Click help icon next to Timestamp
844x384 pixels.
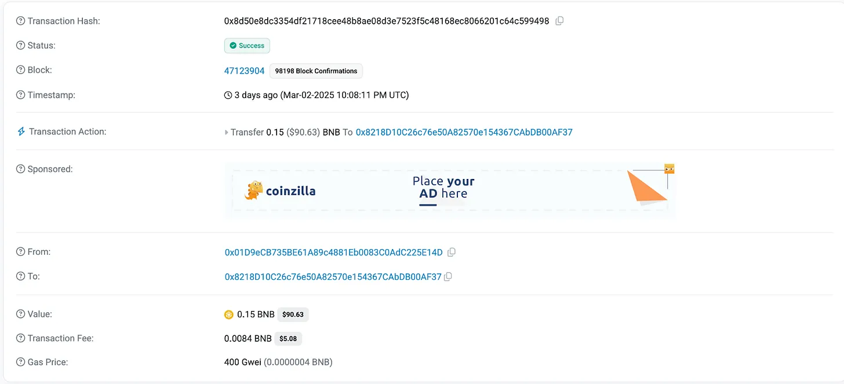(x=21, y=95)
